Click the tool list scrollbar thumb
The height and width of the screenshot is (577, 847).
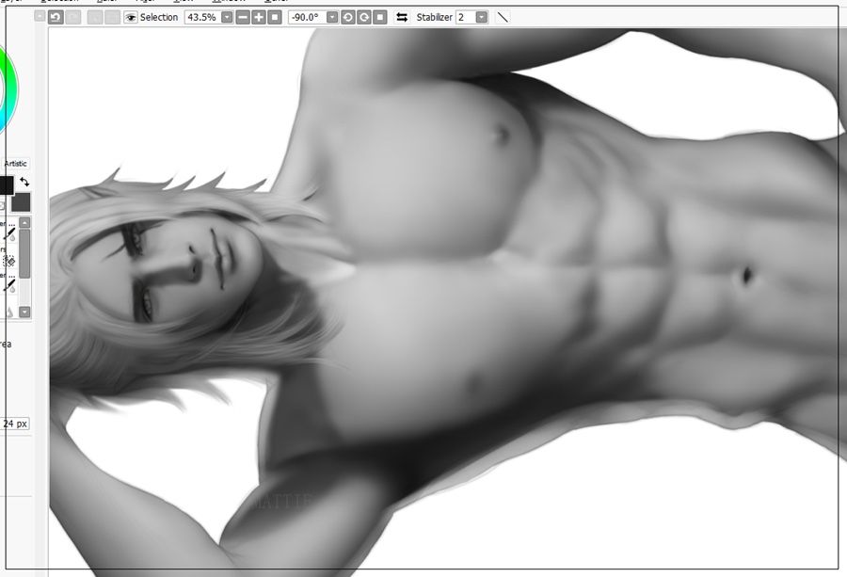pos(24,254)
